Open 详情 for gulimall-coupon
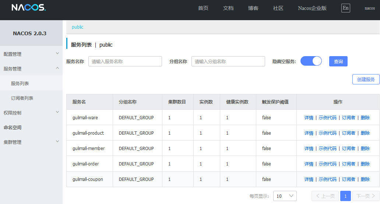This screenshot has width=380, height=204. (x=309, y=179)
